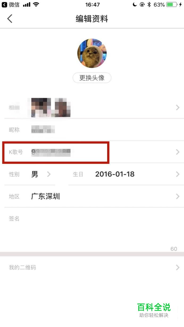The height and width of the screenshot is (327, 184).
Task: Tap the back arrow icon
Action: point(10,19)
